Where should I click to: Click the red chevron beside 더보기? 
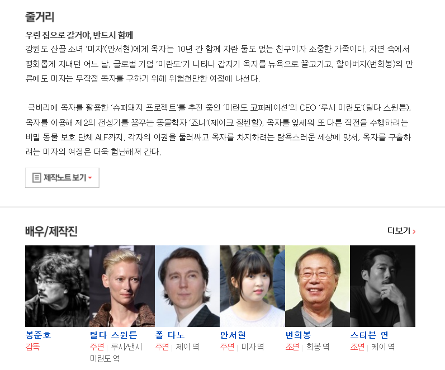point(414,231)
